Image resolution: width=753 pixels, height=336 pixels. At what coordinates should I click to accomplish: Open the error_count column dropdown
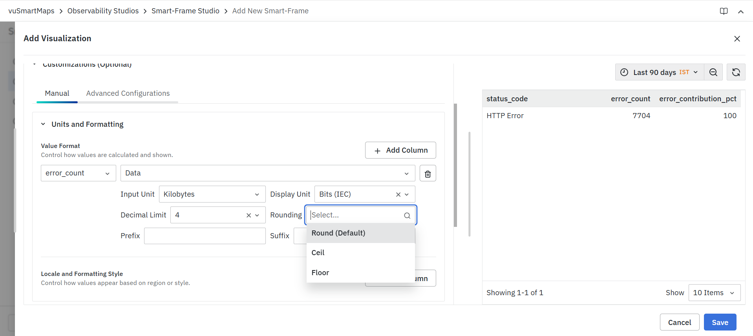(79, 173)
